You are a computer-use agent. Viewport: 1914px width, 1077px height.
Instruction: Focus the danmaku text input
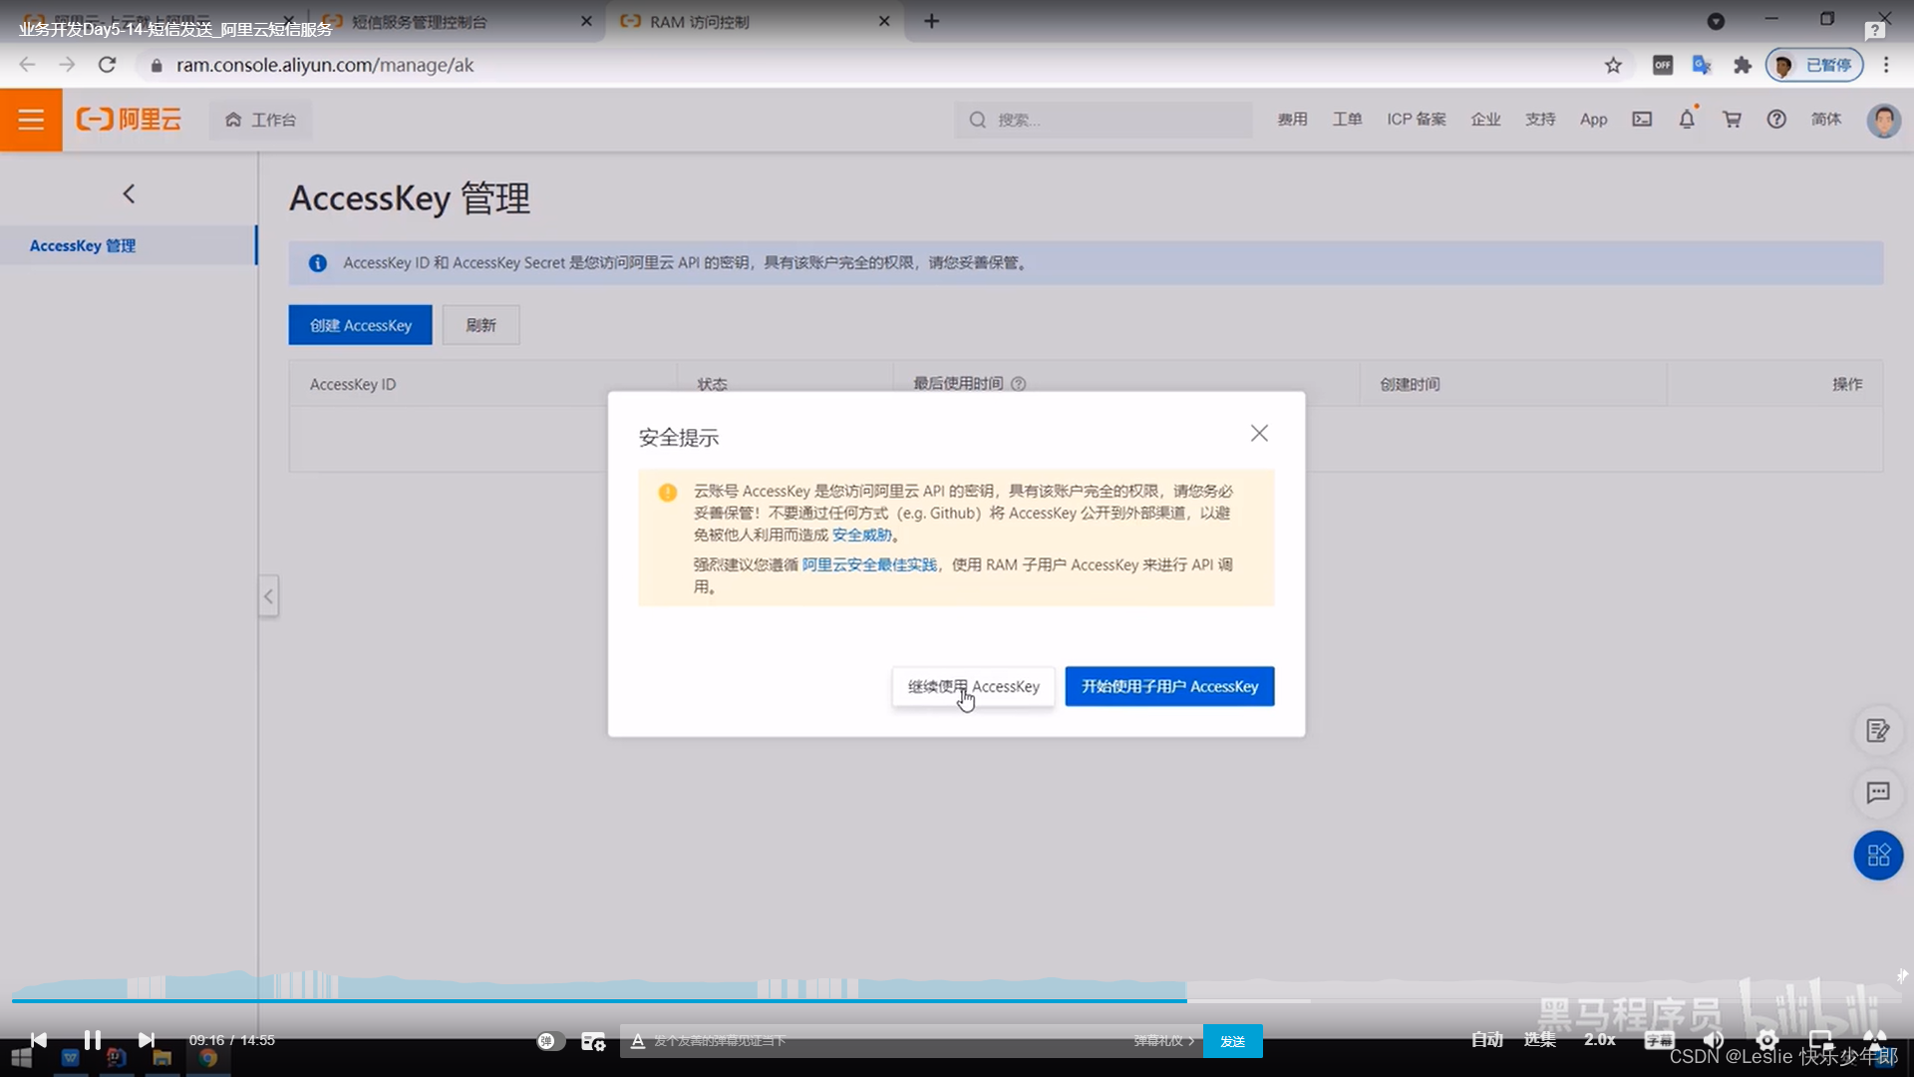click(887, 1041)
